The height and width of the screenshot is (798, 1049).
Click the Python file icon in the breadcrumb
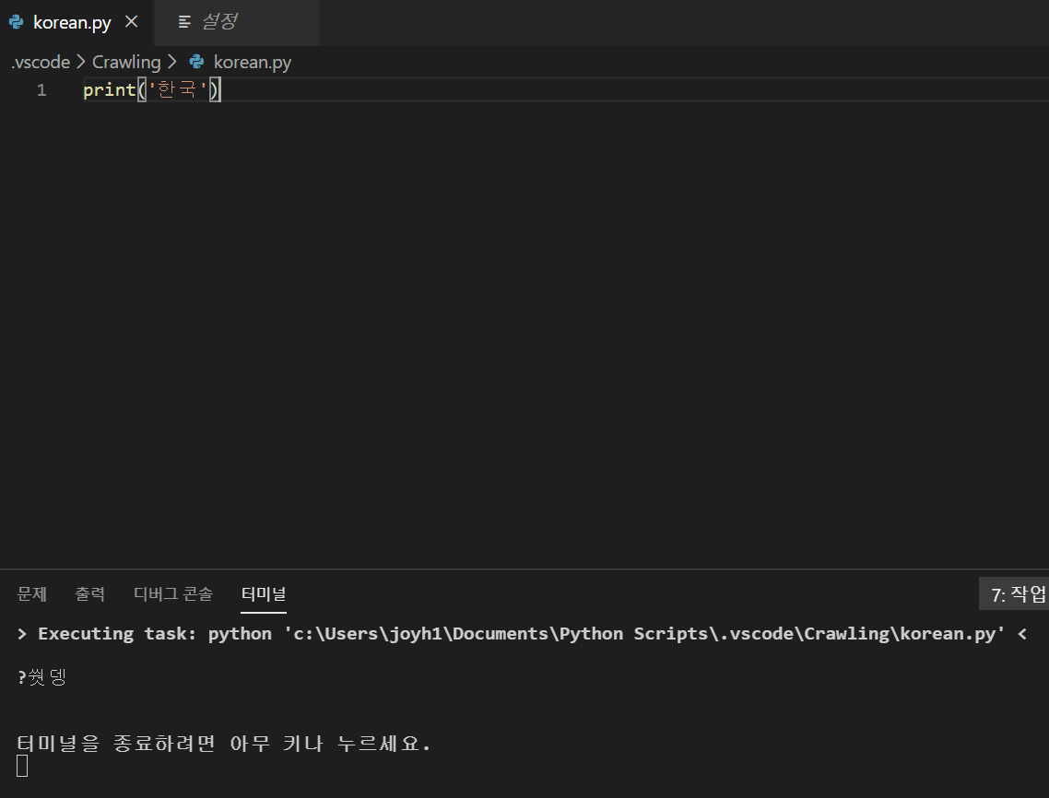tap(195, 62)
